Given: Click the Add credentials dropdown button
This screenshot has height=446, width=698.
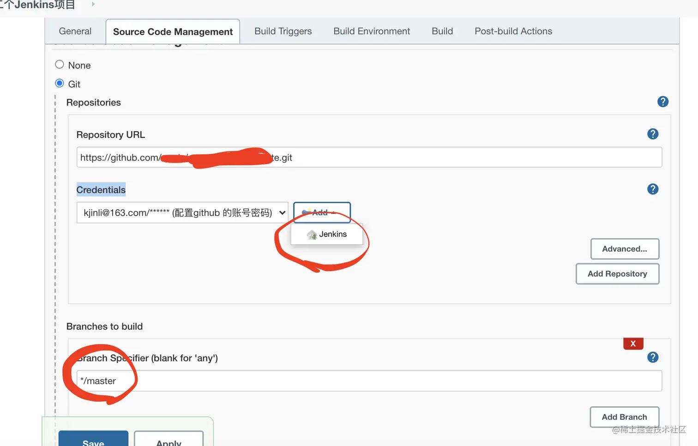Looking at the screenshot, I should point(322,212).
